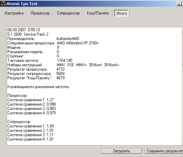Open the Кэш/Память tab
183x157 pixels.
98,13
